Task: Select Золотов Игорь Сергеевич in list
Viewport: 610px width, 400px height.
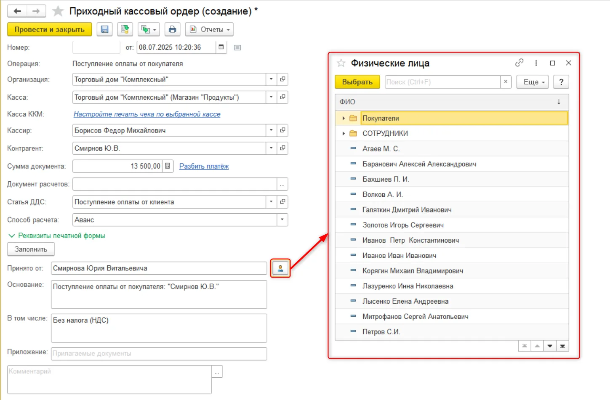Action: (x=452, y=225)
